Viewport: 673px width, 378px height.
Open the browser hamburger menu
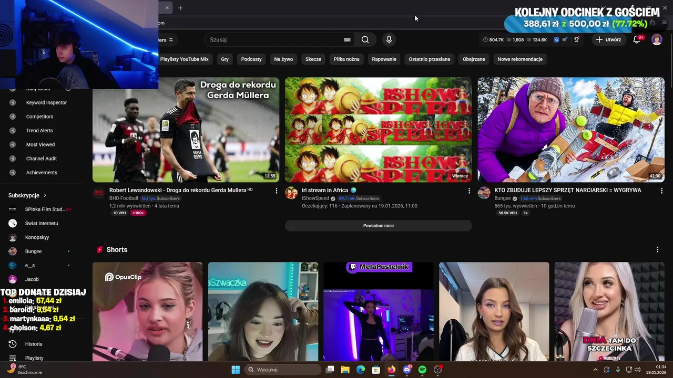pos(665,23)
